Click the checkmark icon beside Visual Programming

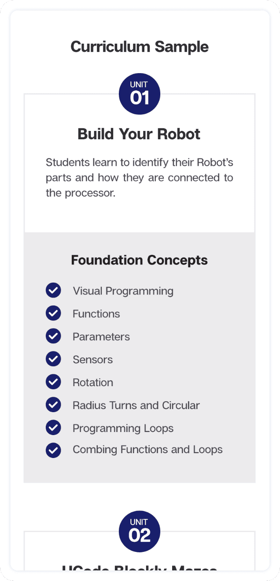coord(53,290)
